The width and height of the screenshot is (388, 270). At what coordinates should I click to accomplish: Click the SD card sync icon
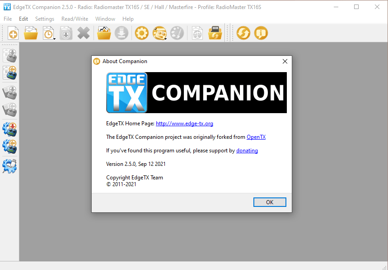coord(215,32)
